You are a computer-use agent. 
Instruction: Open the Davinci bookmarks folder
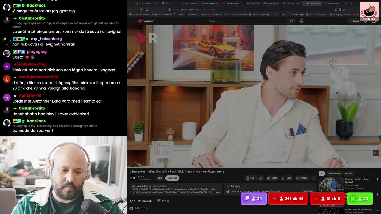click(168, 15)
